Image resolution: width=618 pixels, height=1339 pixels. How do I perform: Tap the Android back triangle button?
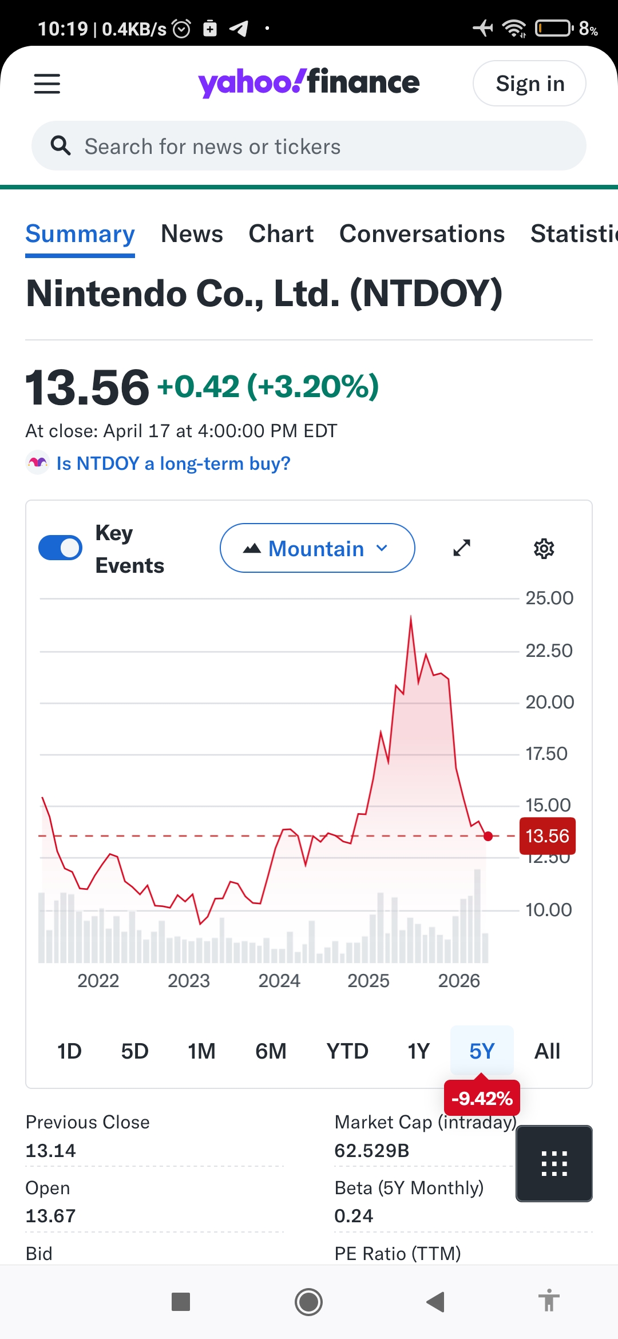click(x=435, y=1302)
